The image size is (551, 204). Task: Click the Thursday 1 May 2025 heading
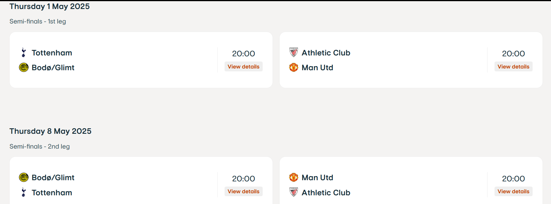pyautogui.click(x=50, y=6)
